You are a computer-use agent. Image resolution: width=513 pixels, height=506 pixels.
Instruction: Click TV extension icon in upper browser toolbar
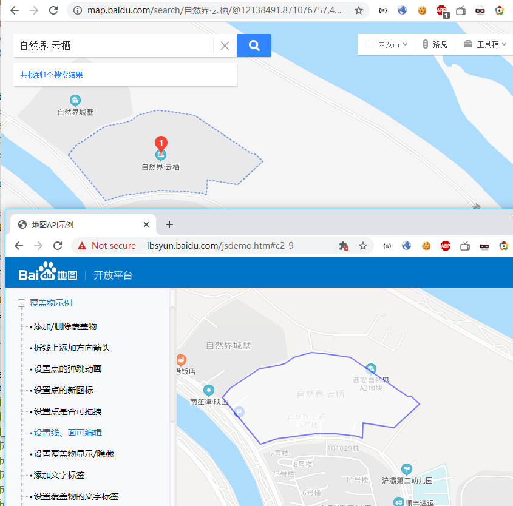[461, 10]
